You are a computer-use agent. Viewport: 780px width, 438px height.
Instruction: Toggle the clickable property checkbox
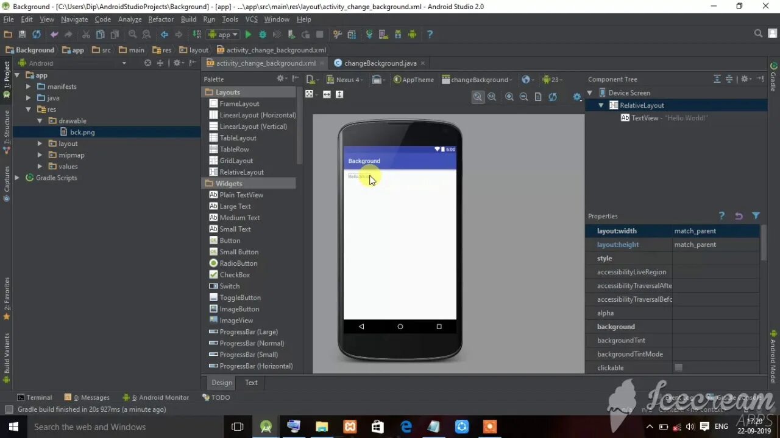click(x=678, y=367)
